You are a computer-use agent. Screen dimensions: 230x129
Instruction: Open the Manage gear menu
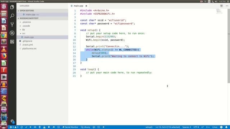pos(12,121)
